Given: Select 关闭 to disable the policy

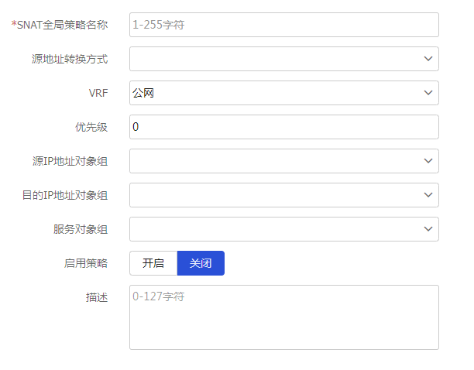Looking at the screenshot, I should [x=201, y=263].
